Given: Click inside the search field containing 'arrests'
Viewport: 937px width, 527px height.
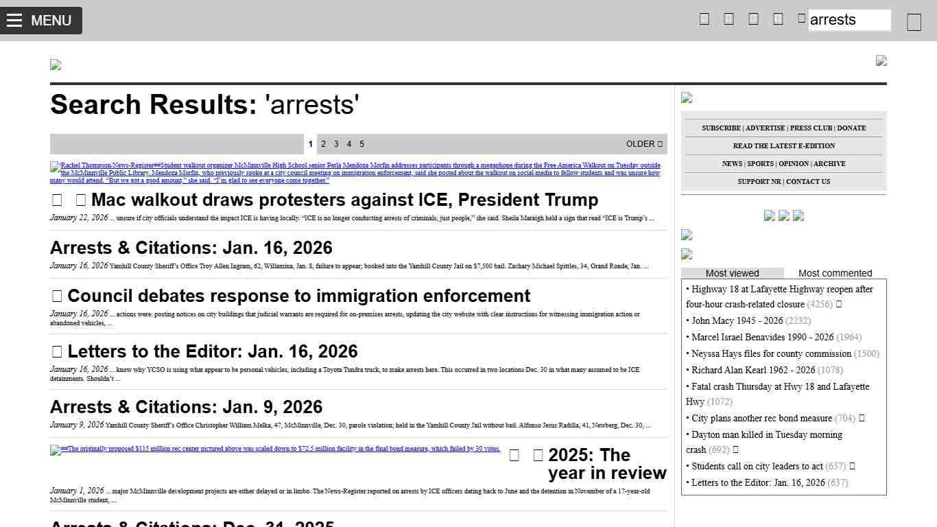Looking at the screenshot, I should pos(849,20).
